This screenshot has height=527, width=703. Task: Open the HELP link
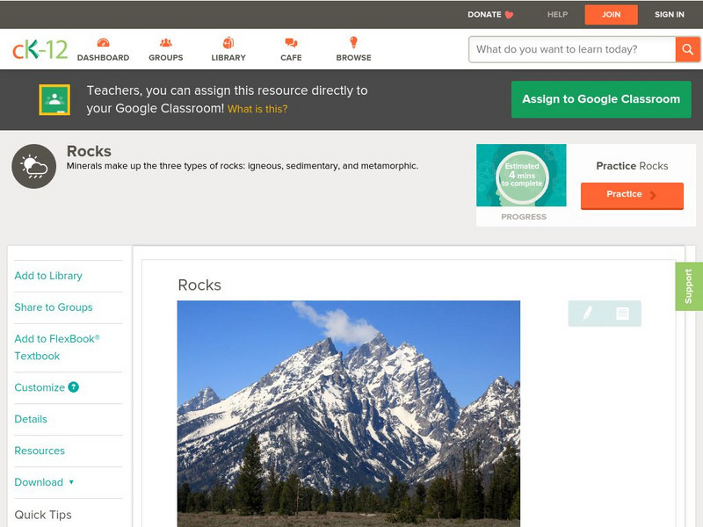pos(557,15)
